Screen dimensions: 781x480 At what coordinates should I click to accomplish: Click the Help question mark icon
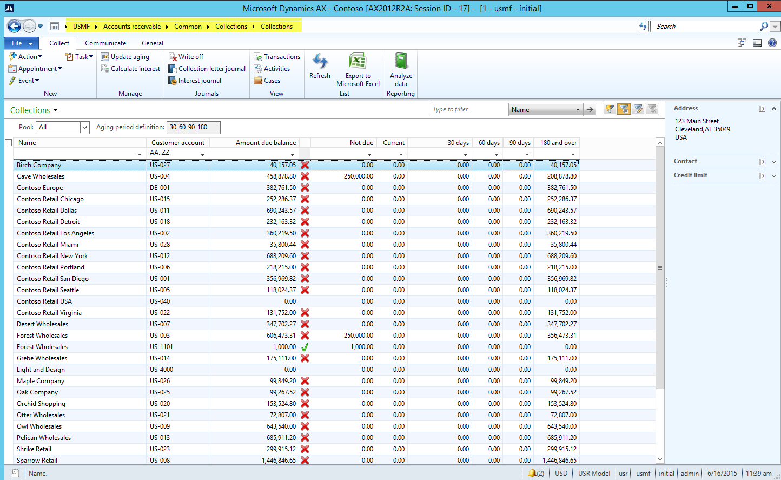[x=773, y=43]
